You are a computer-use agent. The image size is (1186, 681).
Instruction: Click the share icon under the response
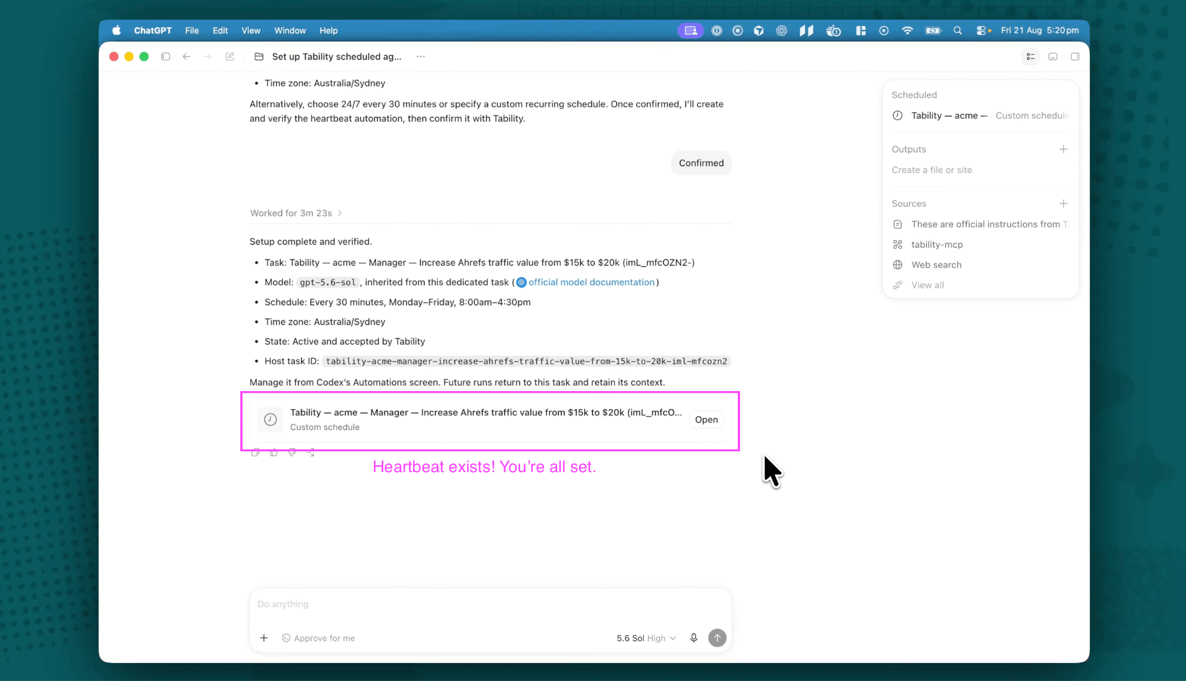pyautogui.click(x=311, y=452)
